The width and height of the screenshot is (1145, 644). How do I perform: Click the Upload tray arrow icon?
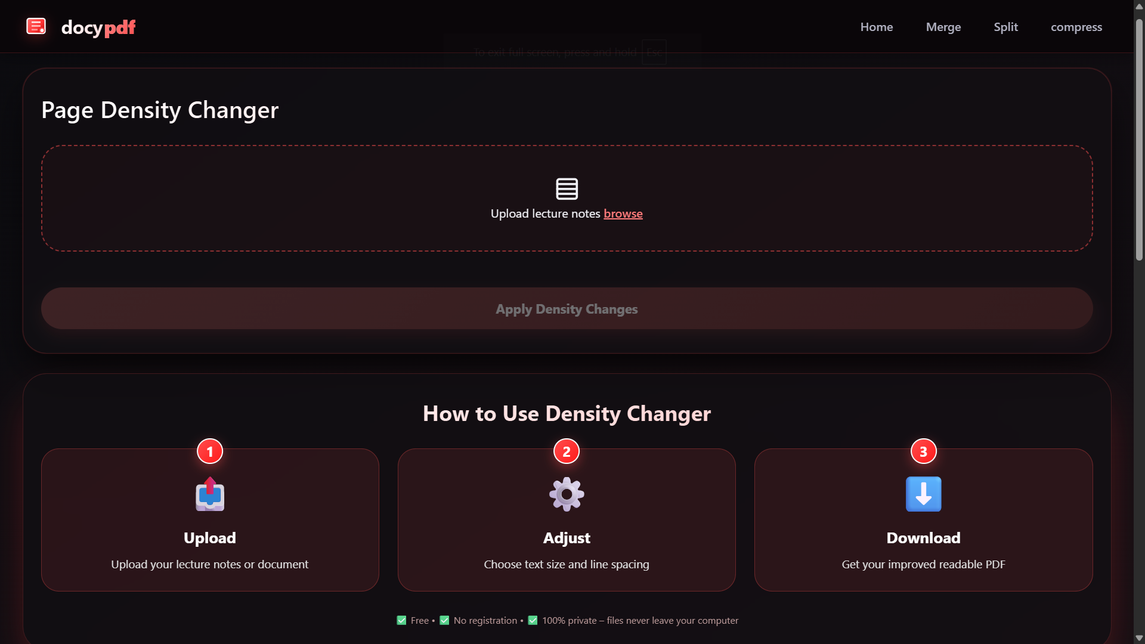point(210,494)
